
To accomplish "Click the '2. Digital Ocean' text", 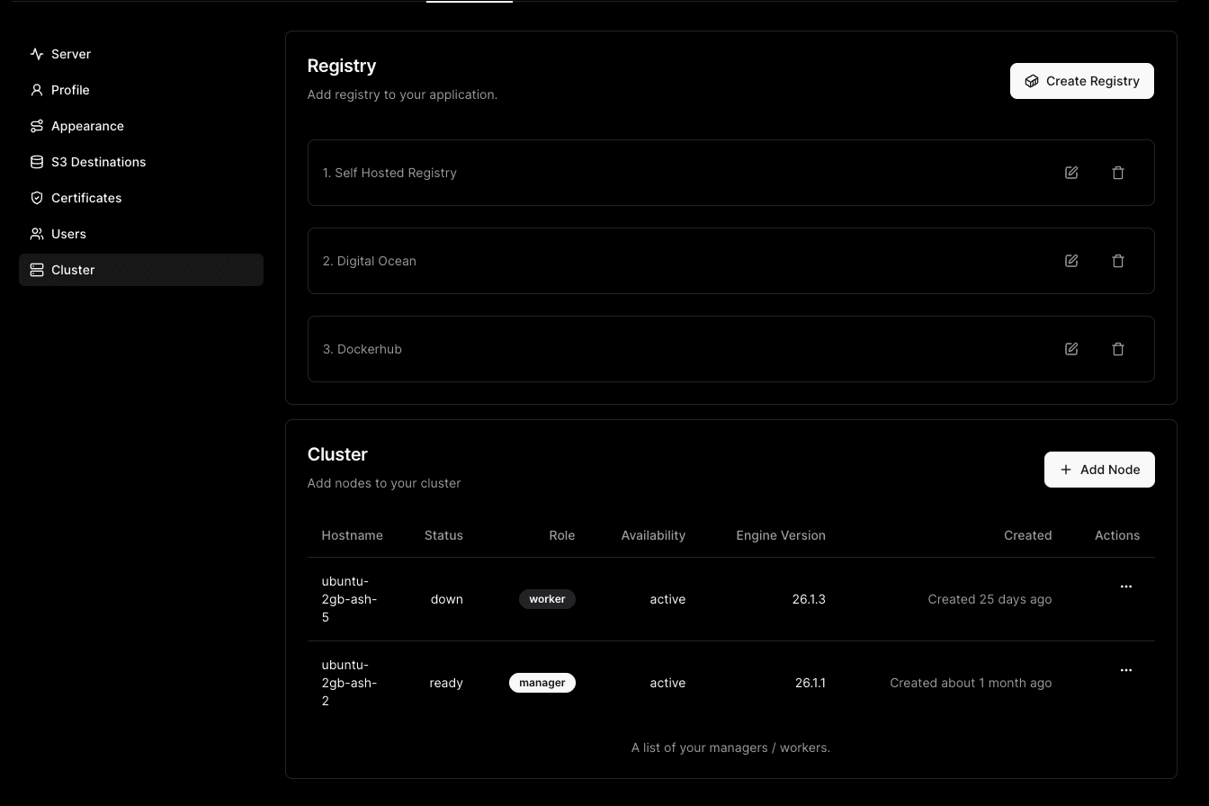I will point(370,261).
